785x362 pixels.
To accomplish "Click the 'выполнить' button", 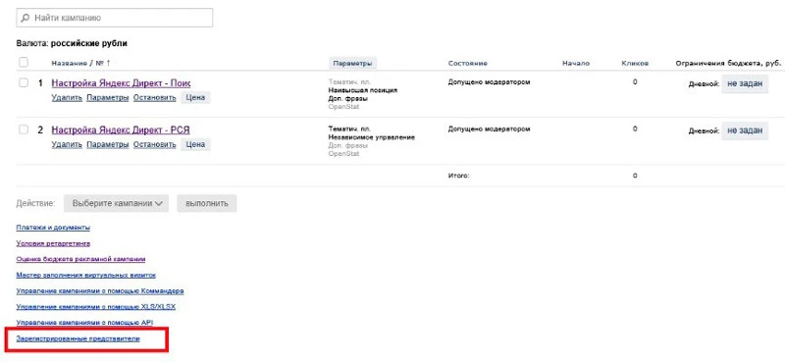I will [x=207, y=203].
